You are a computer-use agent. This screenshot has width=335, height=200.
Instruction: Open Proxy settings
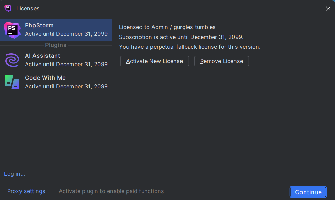(x=26, y=191)
